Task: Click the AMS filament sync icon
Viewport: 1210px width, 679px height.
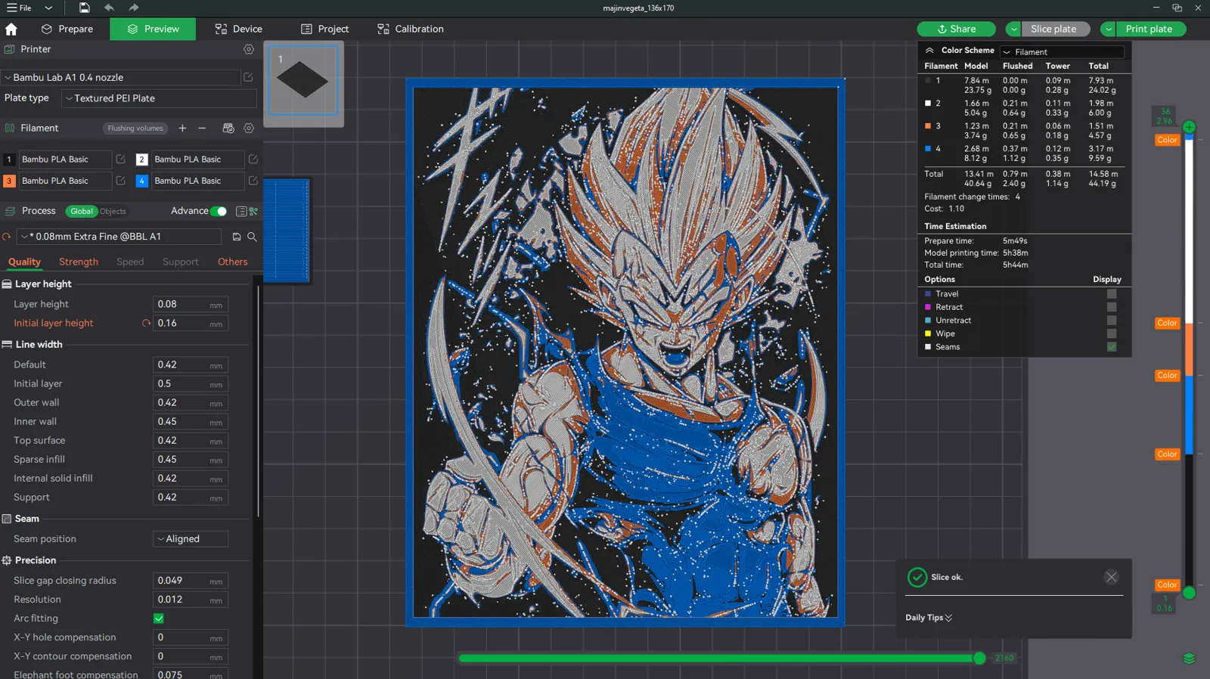Action: (228, 128)
